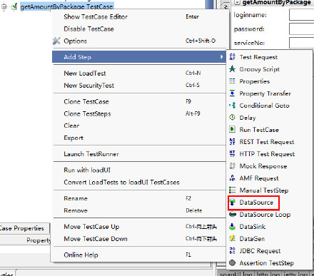Viewport: 314px width, 276px height.
Task: Click the DataGen icon
Action: pos(232,239)
